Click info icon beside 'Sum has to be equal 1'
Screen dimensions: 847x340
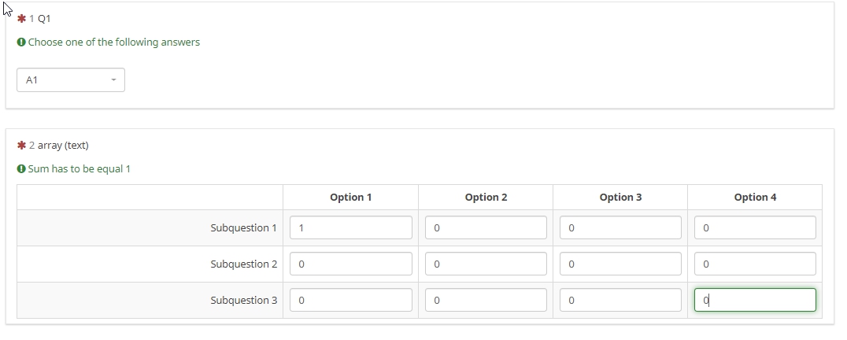[21, 169]
